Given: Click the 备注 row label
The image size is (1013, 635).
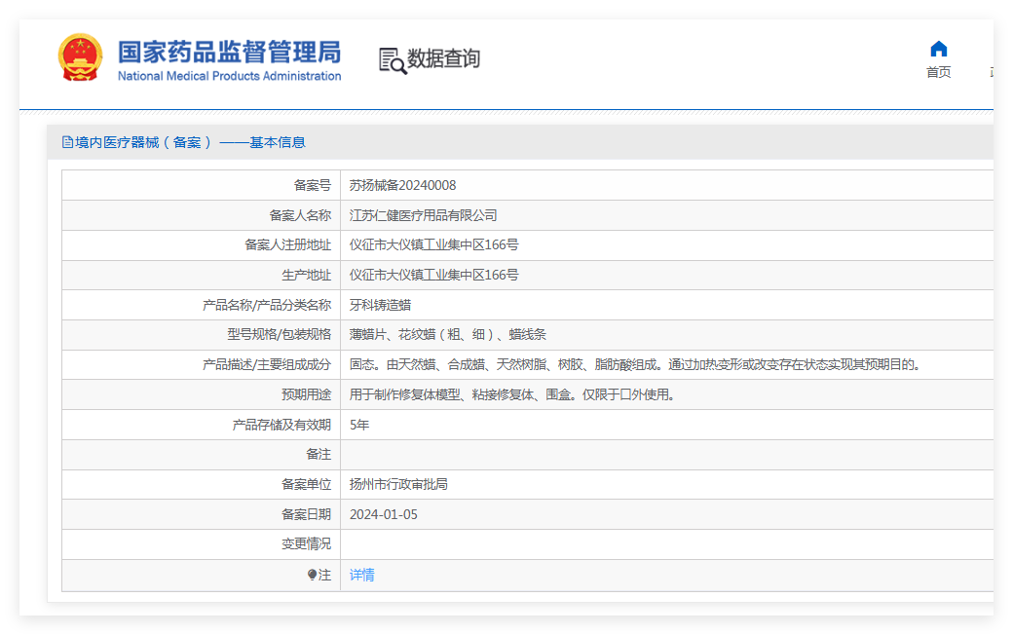Looking at the screenshot, I should click(319, 454).
